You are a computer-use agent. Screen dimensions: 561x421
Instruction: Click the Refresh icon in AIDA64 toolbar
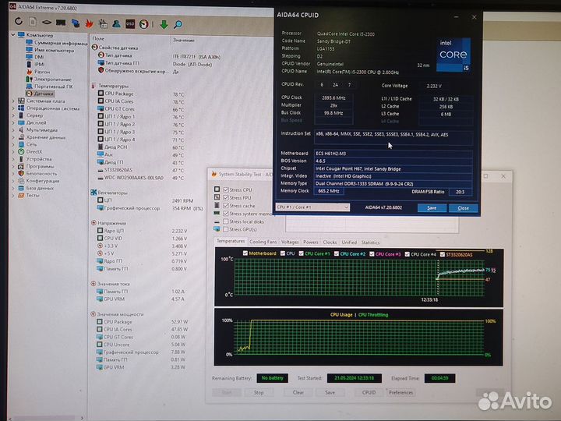[19, 22]
